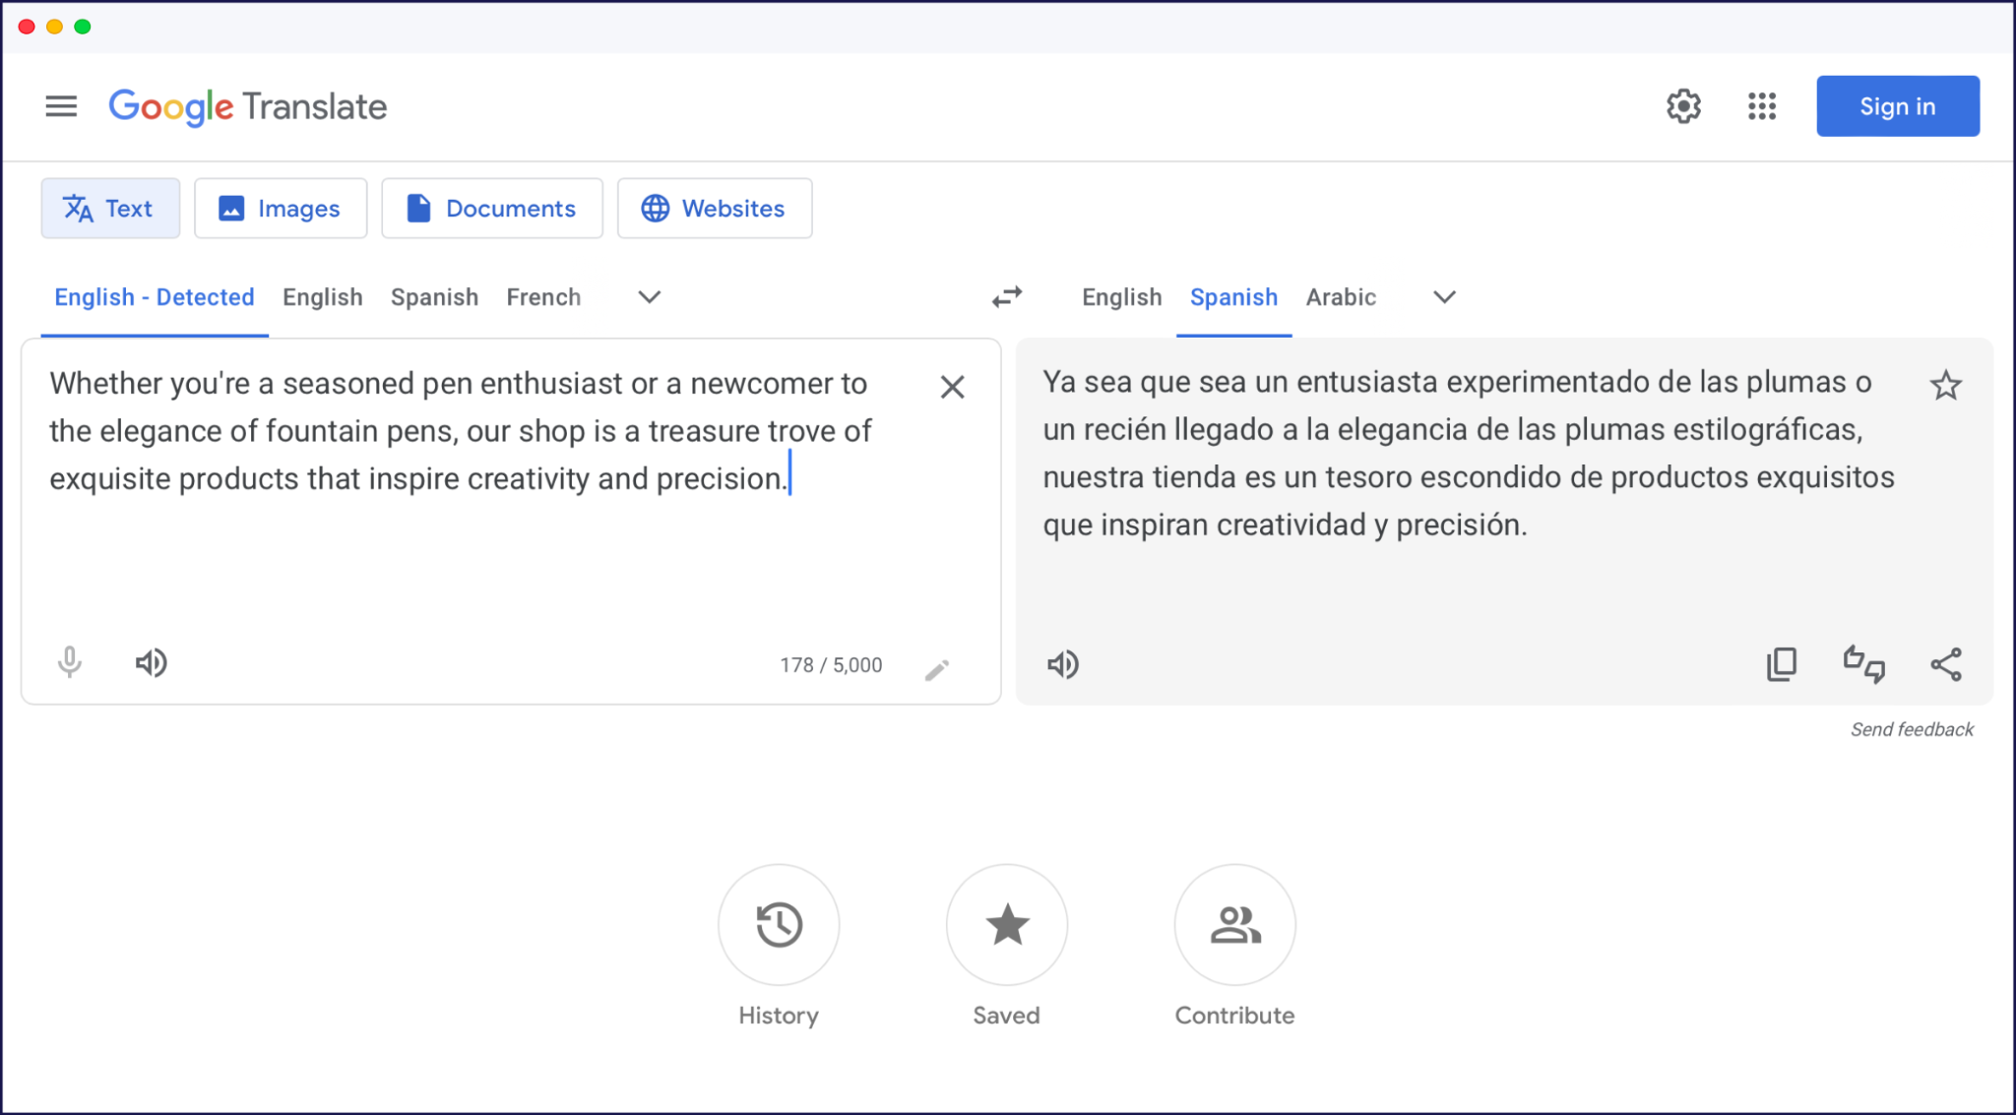Swap source and target languages
Screen dimensions: 2016x1115
(x=1007, y=297)
